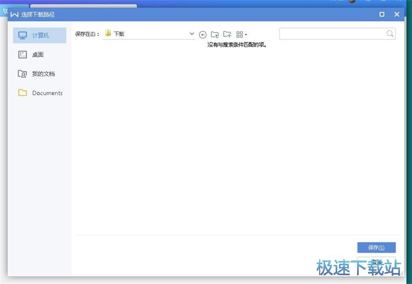Open the view mode grid dropdown

click(242, 35)
